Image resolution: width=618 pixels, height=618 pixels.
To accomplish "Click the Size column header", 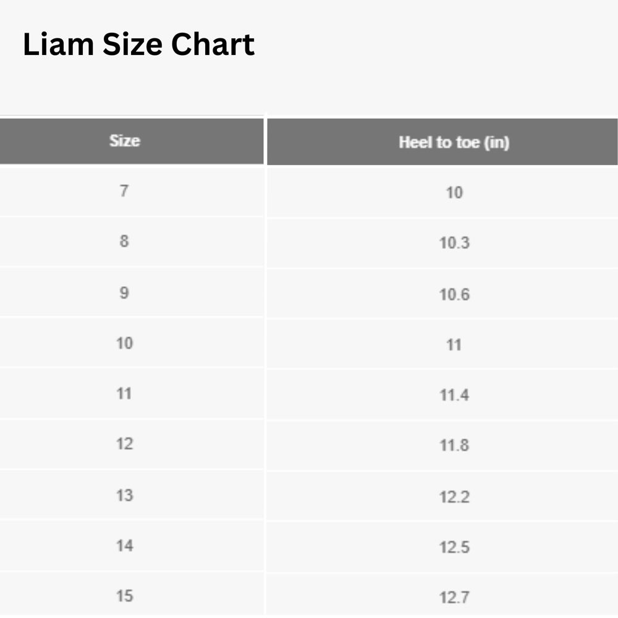I will pyautogui.click(x=124, y=141).
